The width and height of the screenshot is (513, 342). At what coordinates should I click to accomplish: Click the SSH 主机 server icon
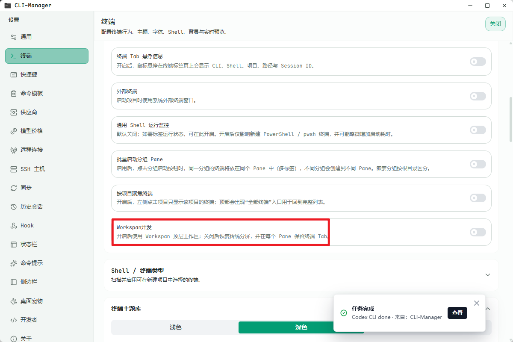click(13, 169)
